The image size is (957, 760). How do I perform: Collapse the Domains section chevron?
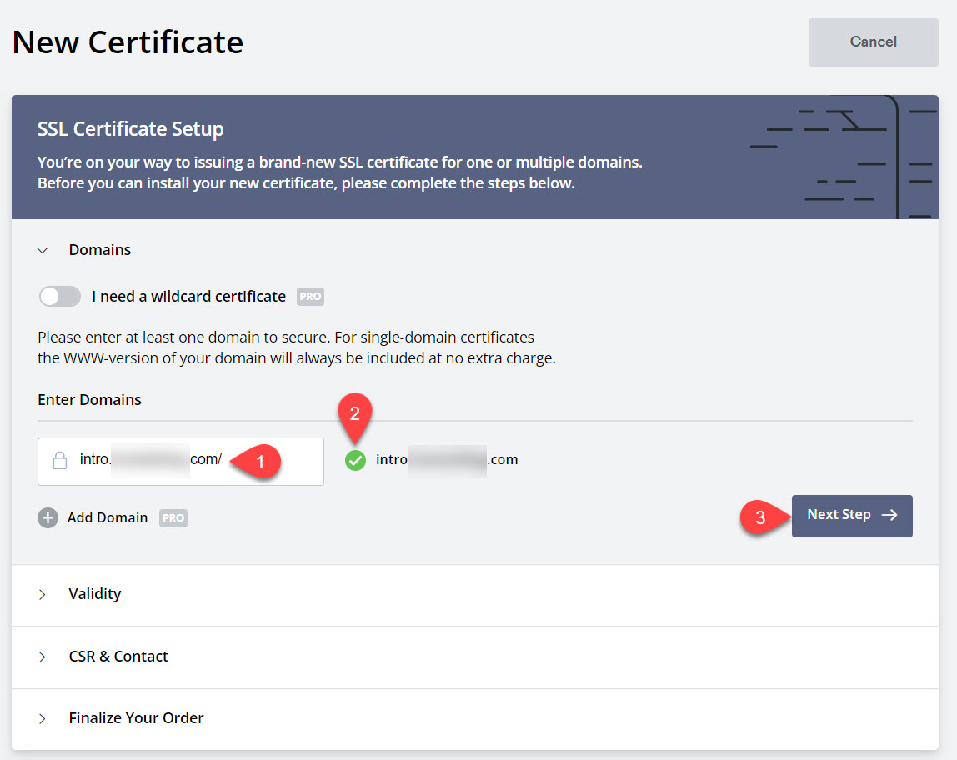(x=43, y=250)
